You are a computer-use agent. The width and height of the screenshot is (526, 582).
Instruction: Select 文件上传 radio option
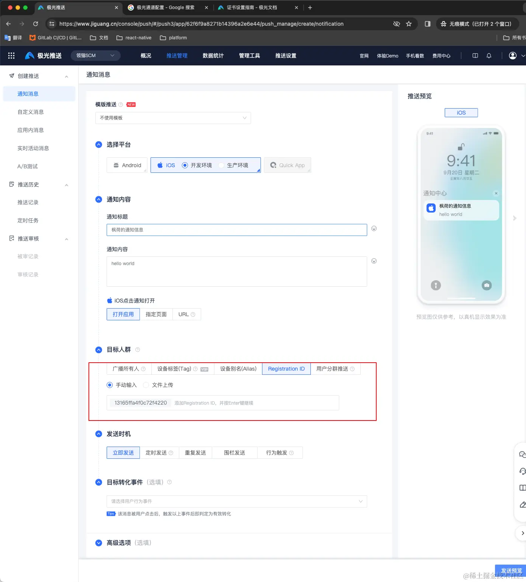146,385
